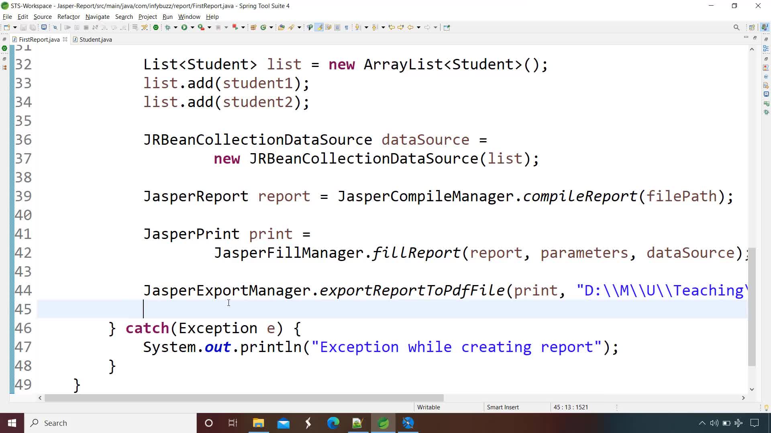Click the Next Annotation arrow icon
Viewport: 771px width, 433px height.
click(358, 27)
